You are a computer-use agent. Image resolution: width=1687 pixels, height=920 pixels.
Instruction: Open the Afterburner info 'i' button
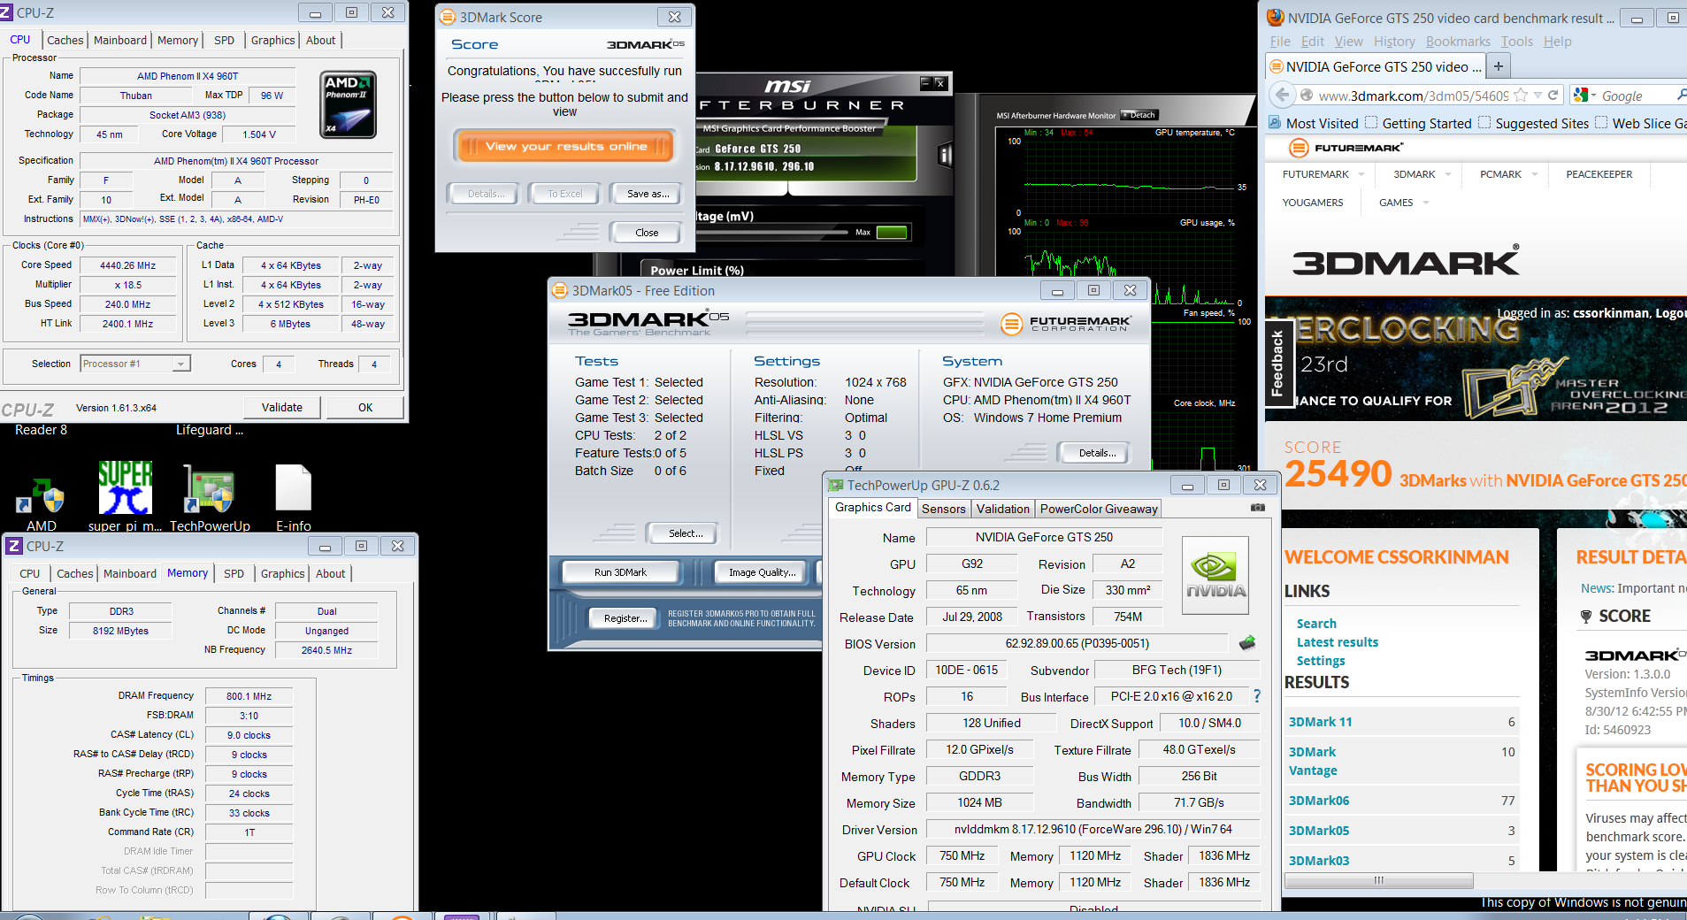(945, 156)
